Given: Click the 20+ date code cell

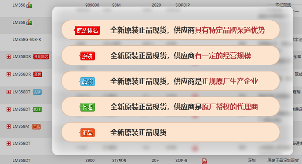Looking at the screenshot, I should coord(155,160).
